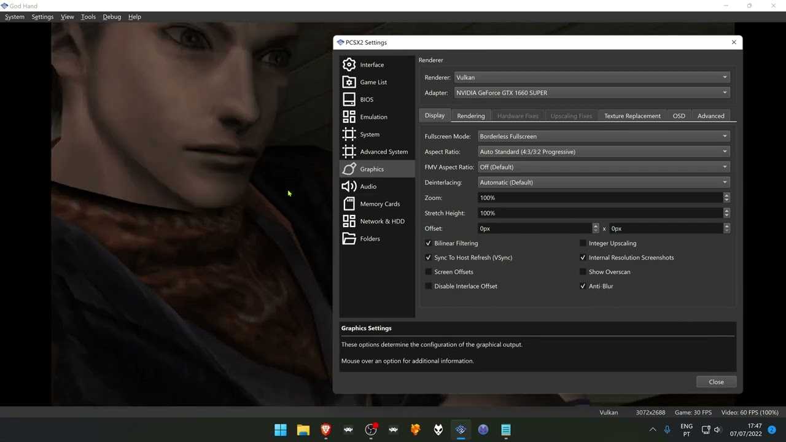The width and height of the screenshot is (786, 442).
Task: Select the System settings category
Action: coord(377,134)
